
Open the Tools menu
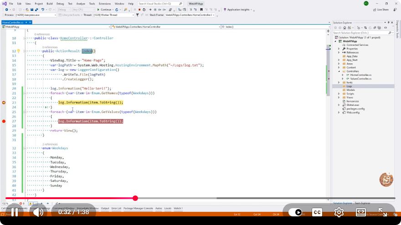(92, 4)
